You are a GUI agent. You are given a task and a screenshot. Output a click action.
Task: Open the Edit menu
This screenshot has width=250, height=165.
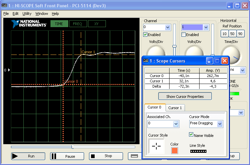pyautogui.click(x=16, y=14)
